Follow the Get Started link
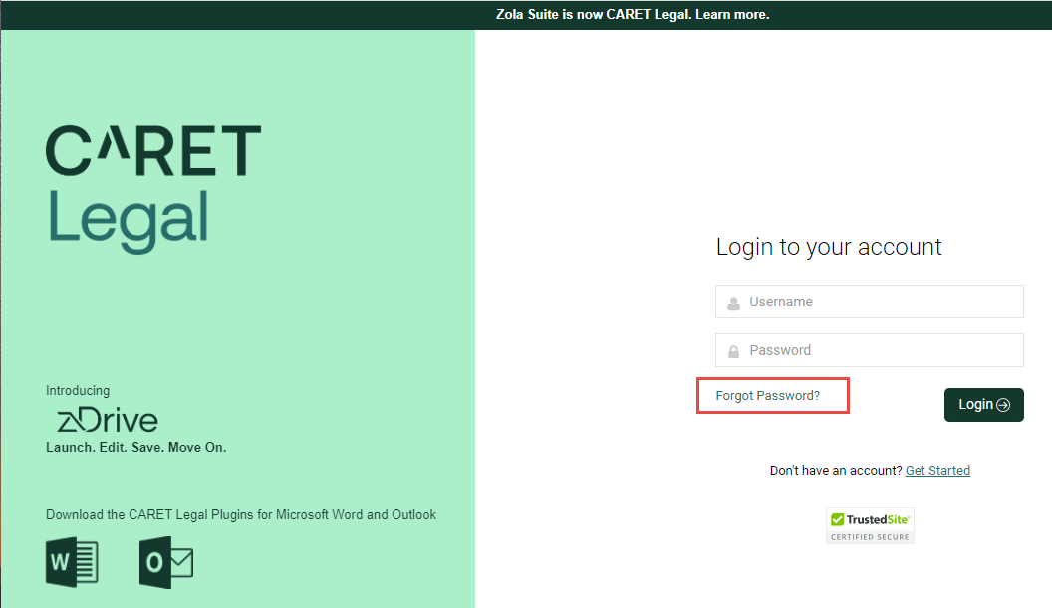 pyautogui.click(x=937, y=470)
